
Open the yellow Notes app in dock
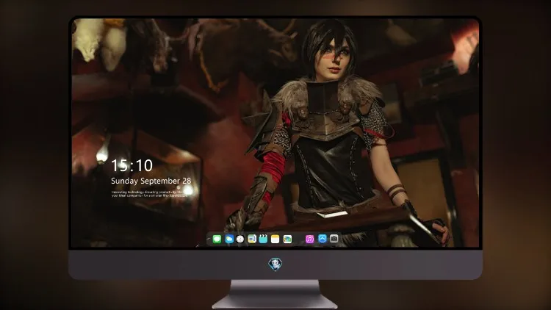point(275,239)
